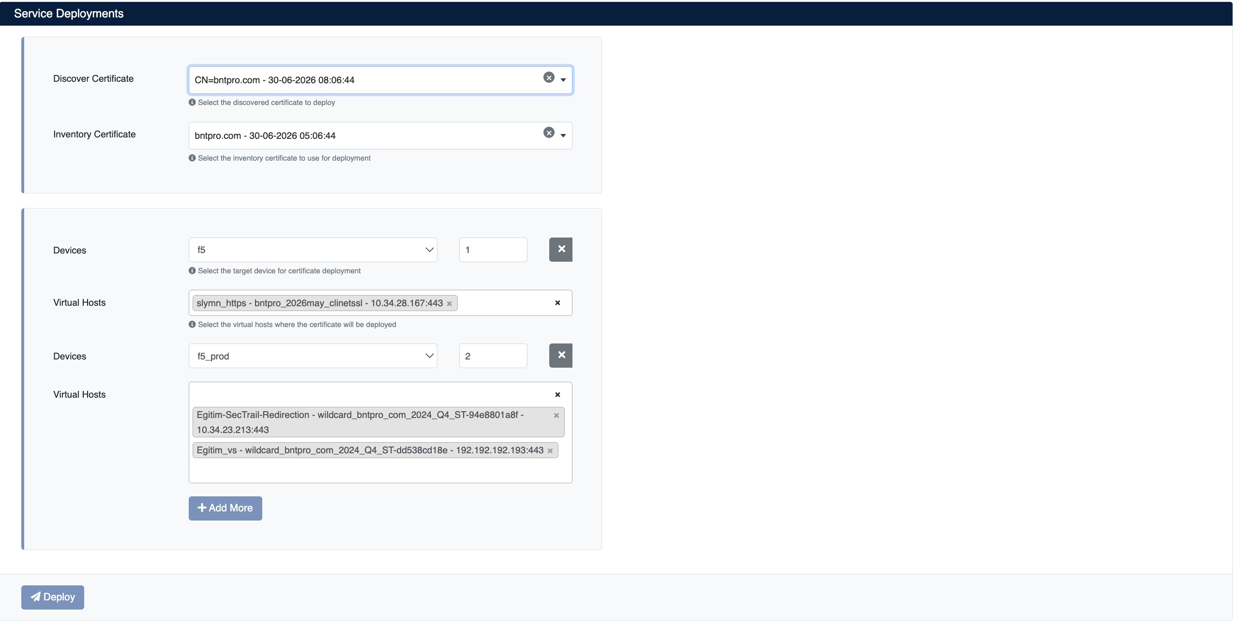This screenshot has height=626, width=1233.
Task: Click the Service Deployments header title
Action: coord(69,14)
